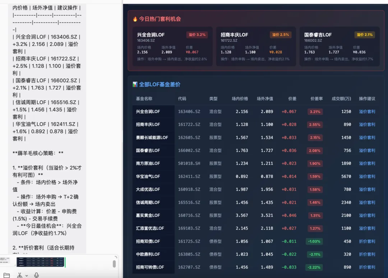Click the 溢价 3.2% badge on 兴全合润LOF card
388x278 pixels.
[x=197, y=35]
